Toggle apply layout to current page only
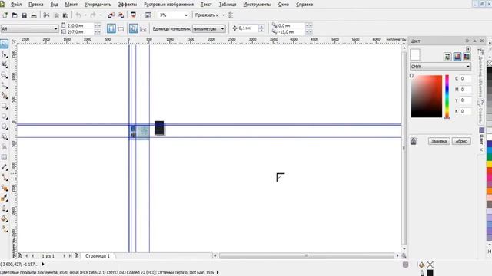This screenshot has width=492, height=276. click(x=143, y=29)
